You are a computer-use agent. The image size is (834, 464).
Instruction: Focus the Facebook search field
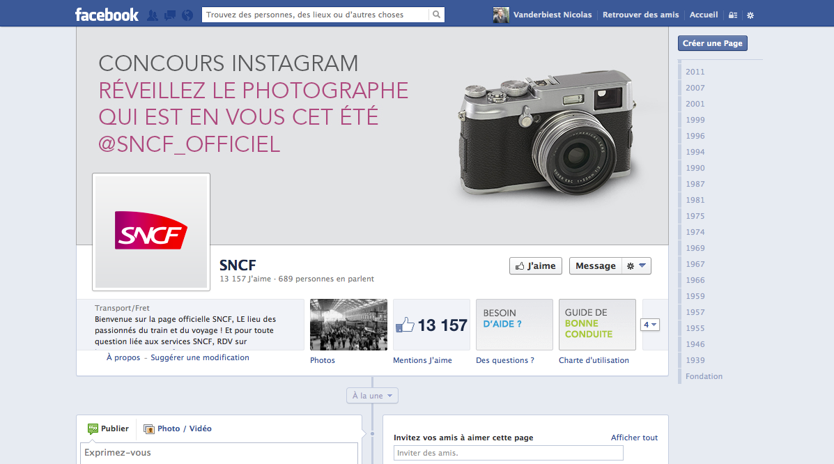pos(315,15)
